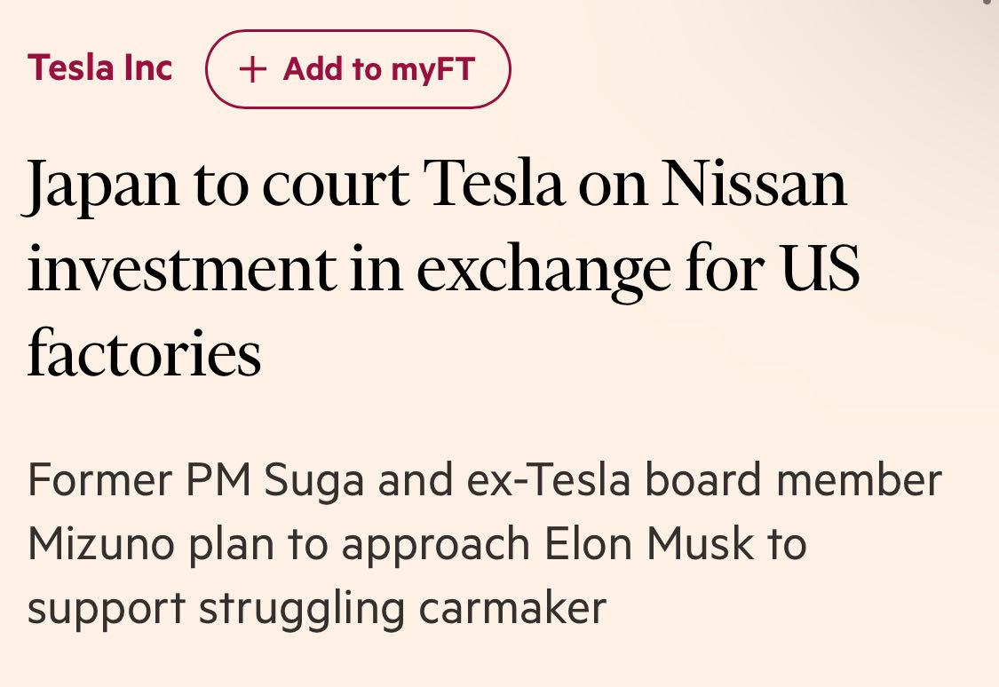Click the word investment in the headline
This screenshot has width=999, height=687.
point(181,268)
